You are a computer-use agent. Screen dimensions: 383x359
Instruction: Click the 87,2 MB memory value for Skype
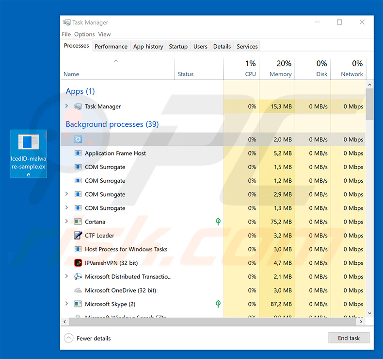pos(281,304)
